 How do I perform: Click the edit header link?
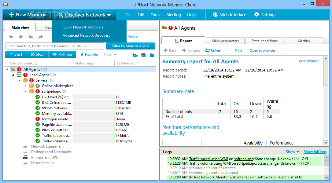click(x=309, y=61)
